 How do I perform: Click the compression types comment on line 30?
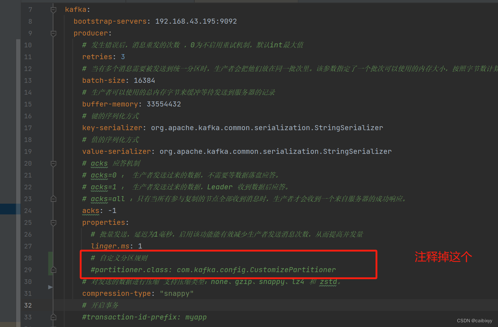click(x=212, y=282)
